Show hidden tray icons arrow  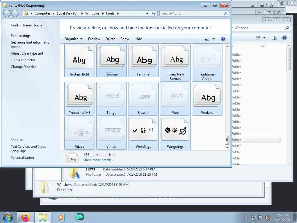[x=247, y=218]
